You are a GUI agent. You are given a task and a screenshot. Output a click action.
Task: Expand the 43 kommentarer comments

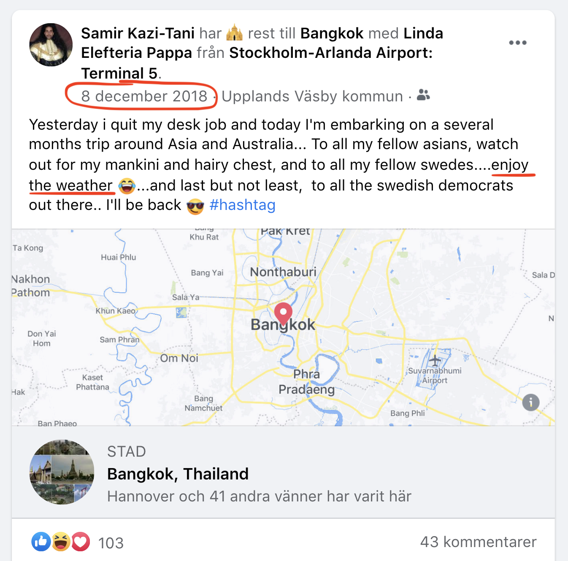(x=478, y=542)
